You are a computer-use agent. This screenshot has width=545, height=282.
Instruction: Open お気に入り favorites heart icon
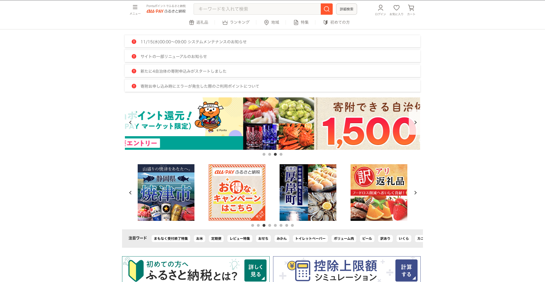coord(396,9)
